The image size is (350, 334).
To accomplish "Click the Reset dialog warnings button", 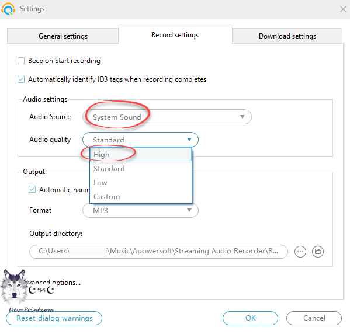I will point(54,318).
